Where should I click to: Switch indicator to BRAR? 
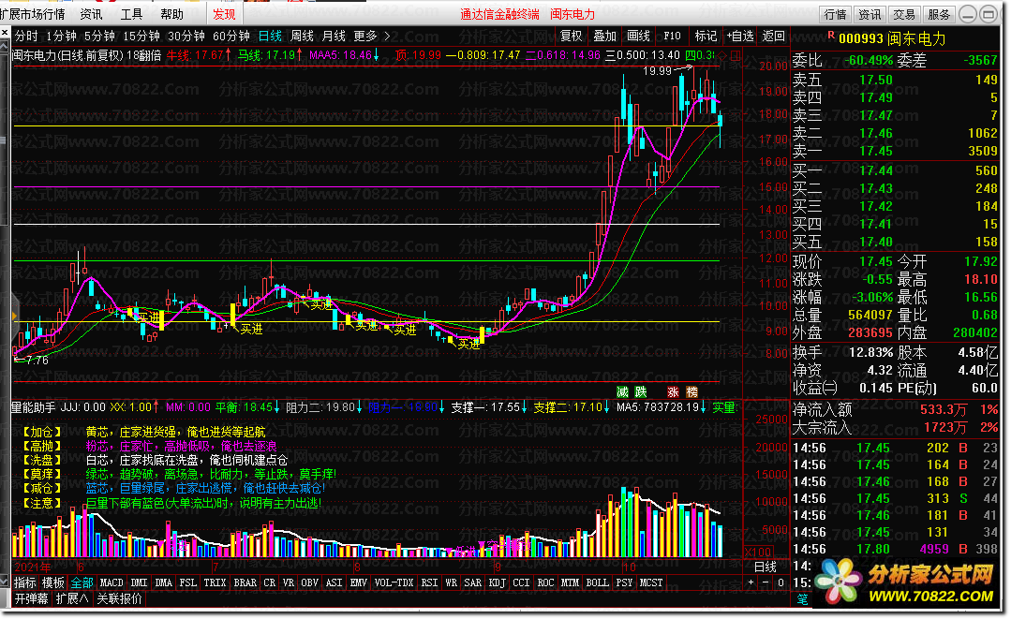[x=245, y=582]
